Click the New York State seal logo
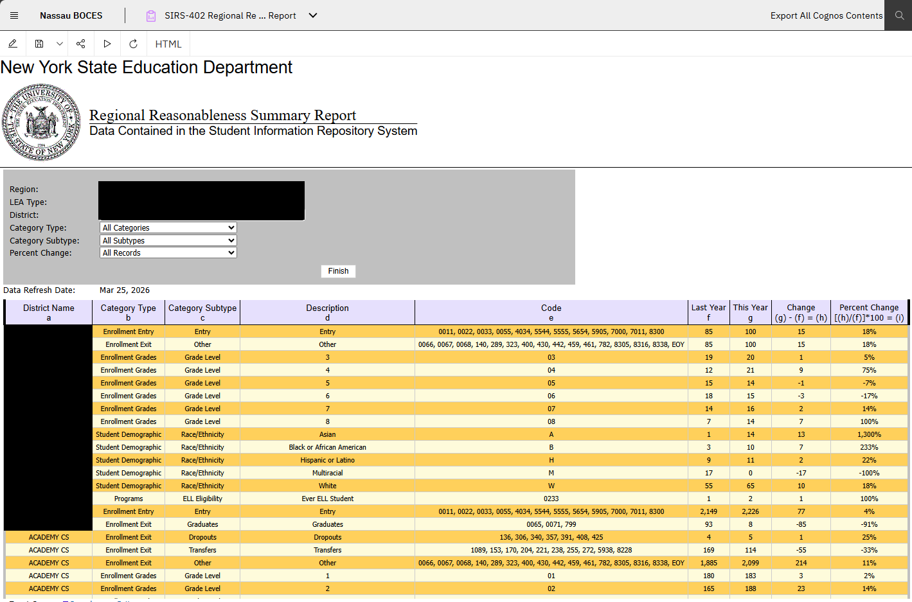 coord(42,122)
